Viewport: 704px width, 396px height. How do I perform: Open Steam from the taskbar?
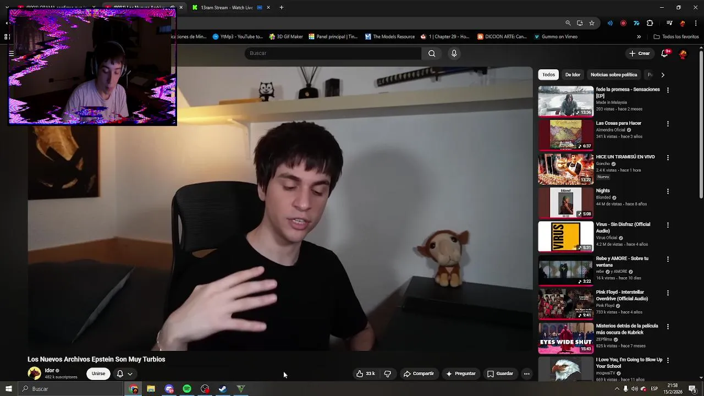[x=223, y=389]
